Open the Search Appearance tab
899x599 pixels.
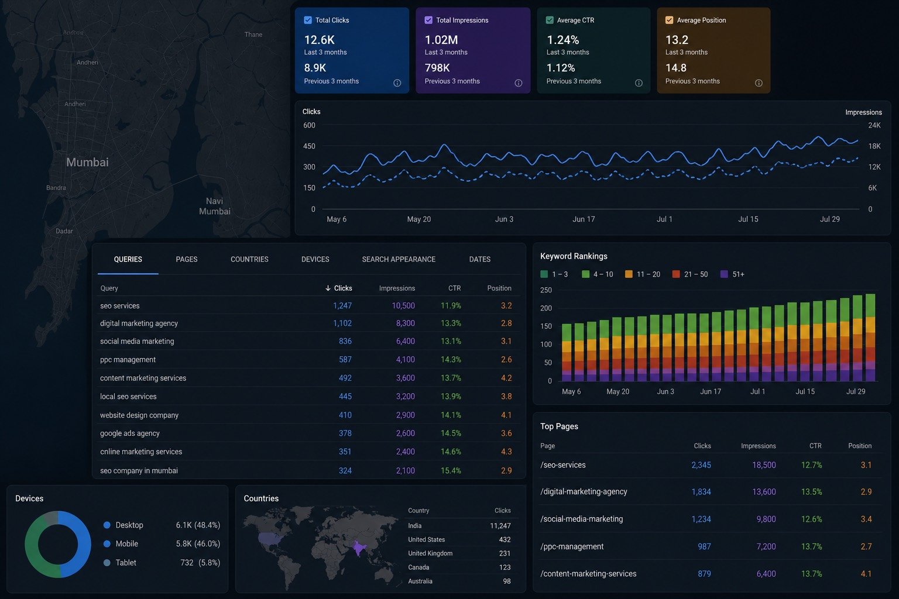399,259
